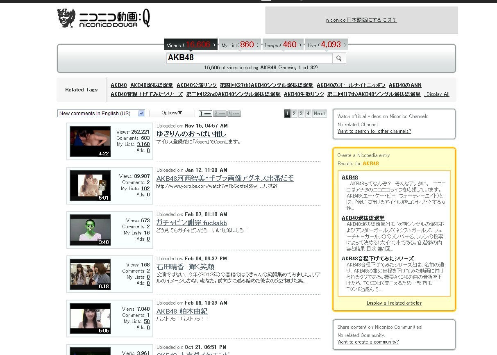The image size is (497, 355).
Task: Click the Uploaded on Jan 12, 11:30 AM text
Action: pos(192,170)
